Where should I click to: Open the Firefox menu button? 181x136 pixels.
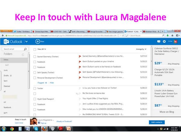tap(6, 31)
